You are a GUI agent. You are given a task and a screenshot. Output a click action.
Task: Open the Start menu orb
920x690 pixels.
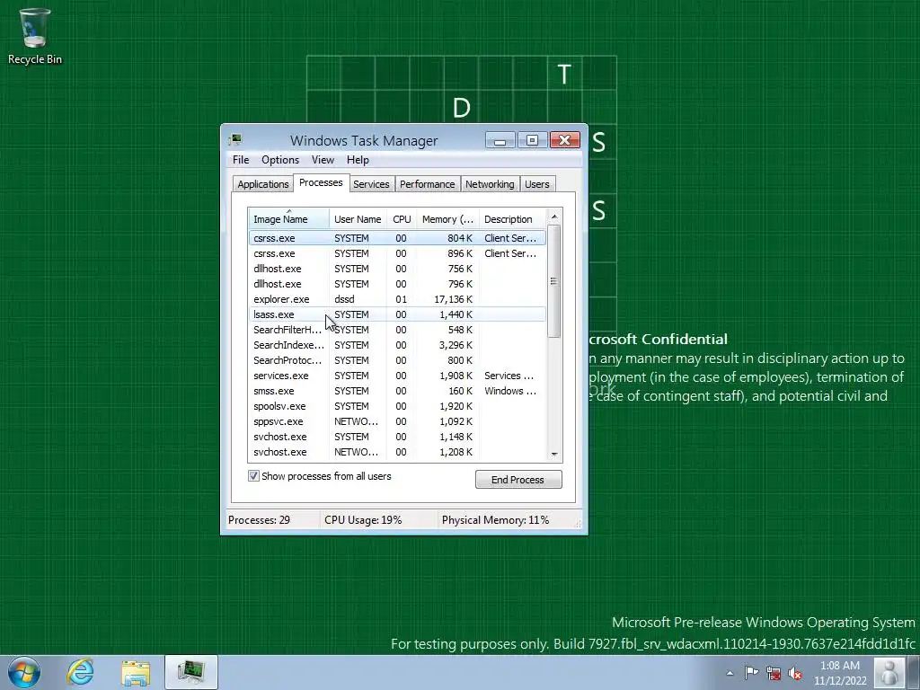pos(24,672)
